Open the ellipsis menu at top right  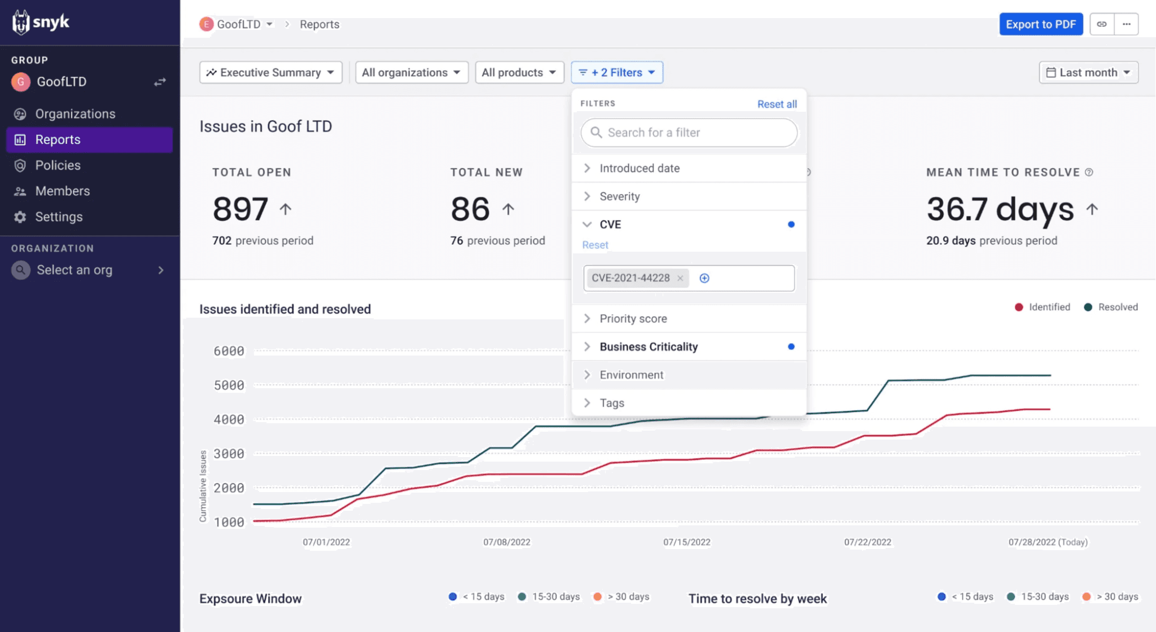(x=1127, y=24)
